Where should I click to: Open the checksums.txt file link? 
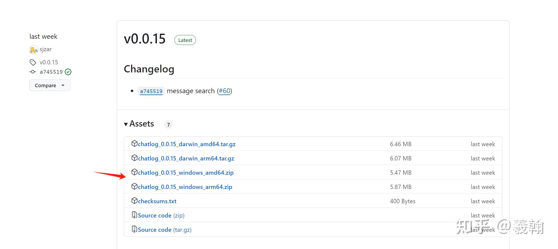click(x=157, y=201)
